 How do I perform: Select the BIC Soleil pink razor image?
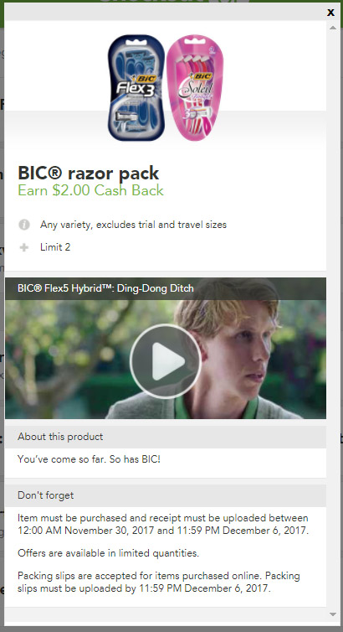pyautogui.click(x=194, y=87)
